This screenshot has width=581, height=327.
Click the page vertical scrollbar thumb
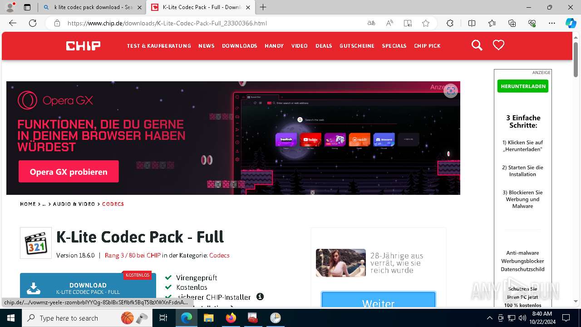[576, 59]
